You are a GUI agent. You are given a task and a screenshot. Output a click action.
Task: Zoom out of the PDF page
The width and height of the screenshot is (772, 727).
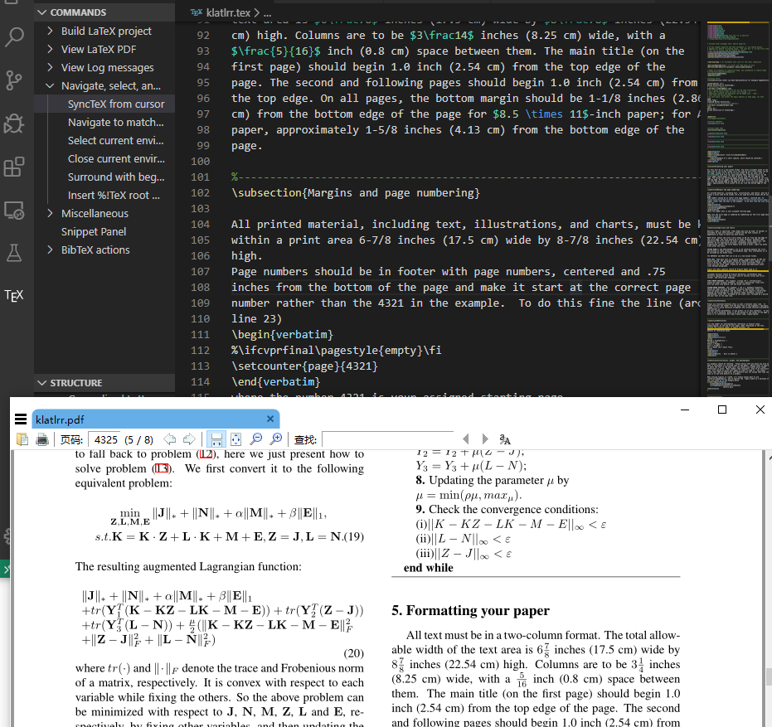[257, 439]
